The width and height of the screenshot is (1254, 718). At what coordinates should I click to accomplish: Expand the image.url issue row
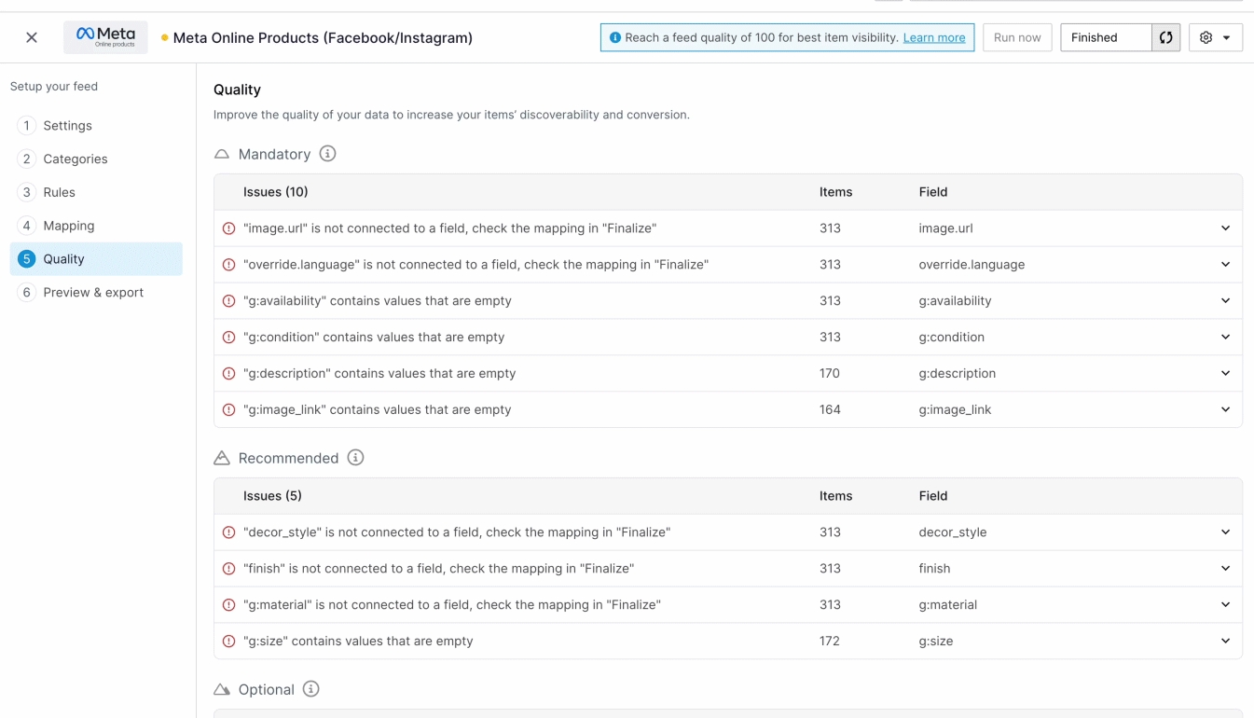pyautogui.click(x=1224, y=228)
